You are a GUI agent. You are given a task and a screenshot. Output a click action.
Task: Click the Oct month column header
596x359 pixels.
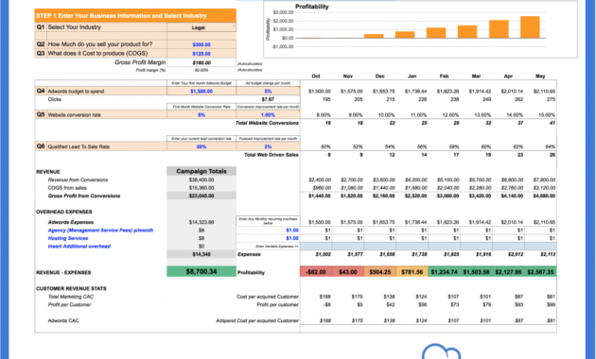(316, 76)
